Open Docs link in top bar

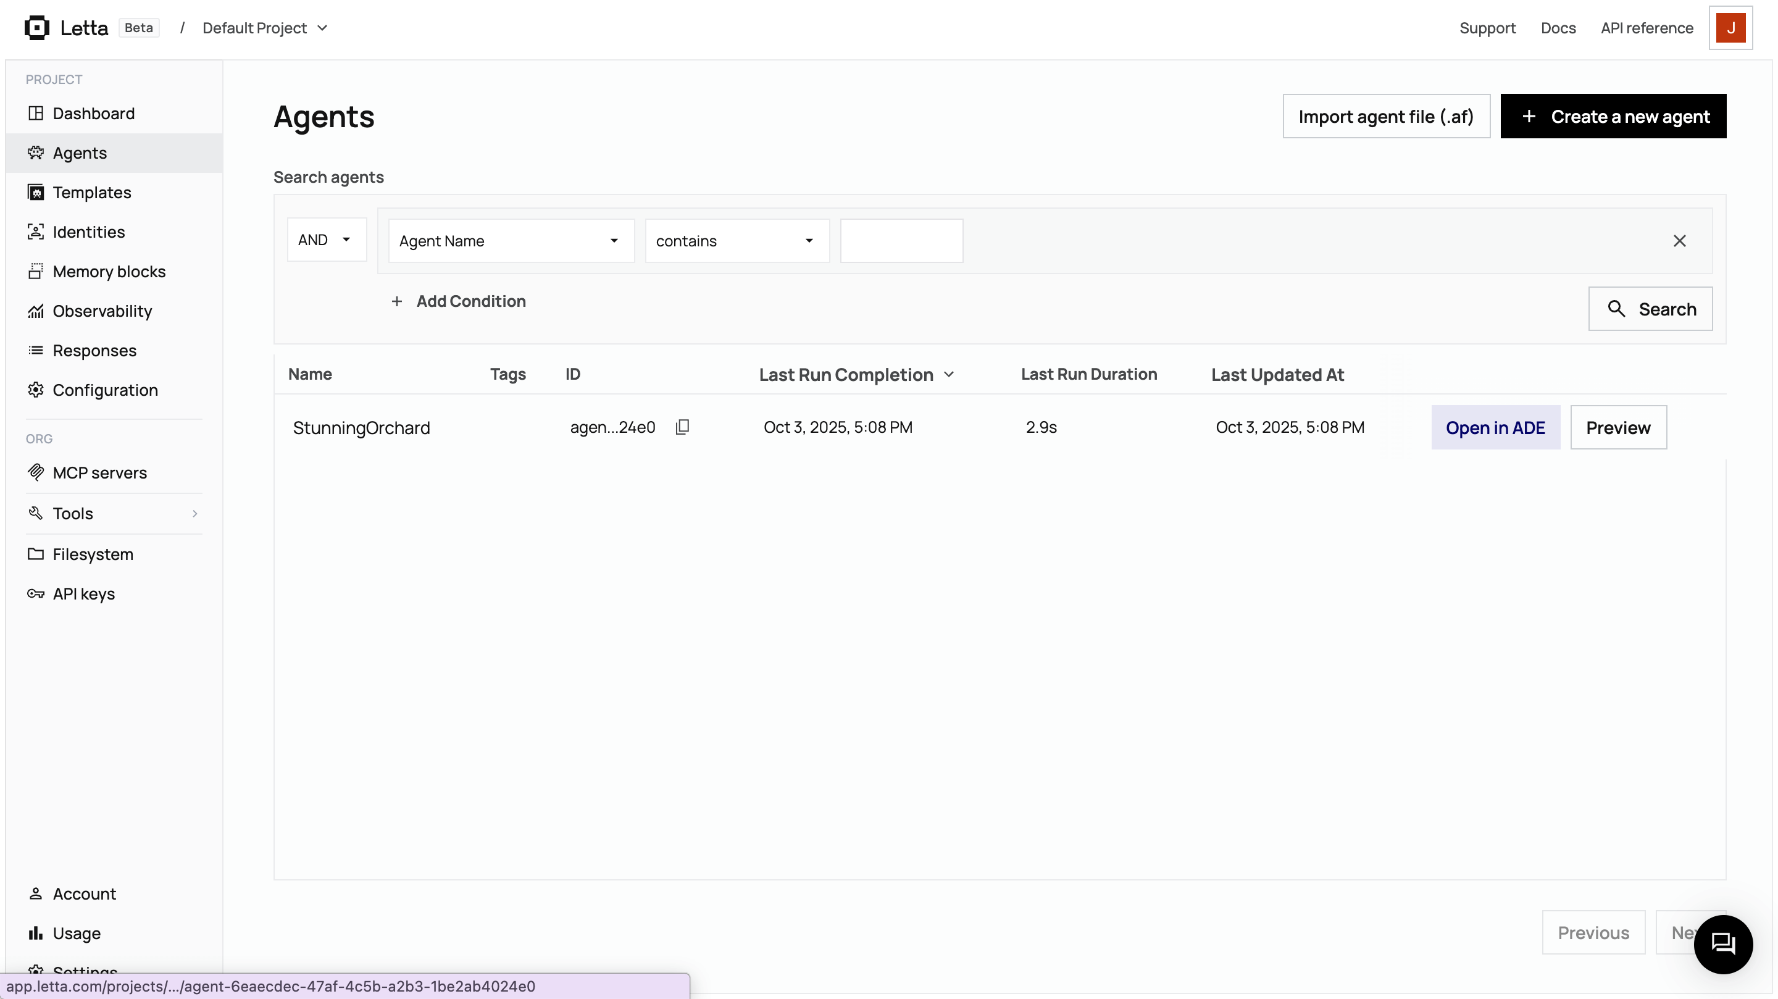coord(1558,28)
